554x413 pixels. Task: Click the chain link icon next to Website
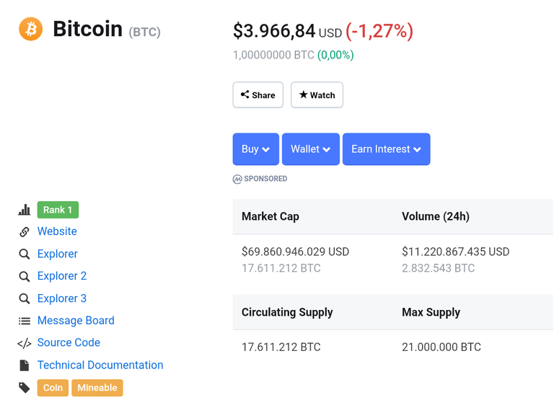pyautogui.click(x=25, y=231)
